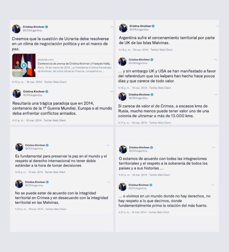The image size is (229, 252).
Task: Click three-dots on the Islas Malvinas tweet
Action: click(217, 26)
